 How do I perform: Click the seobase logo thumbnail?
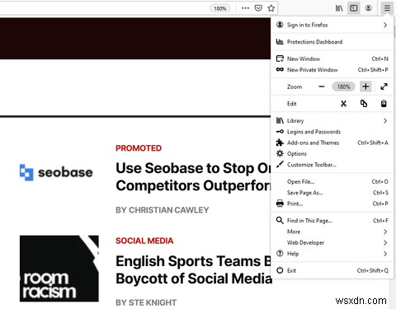point(56,172)
